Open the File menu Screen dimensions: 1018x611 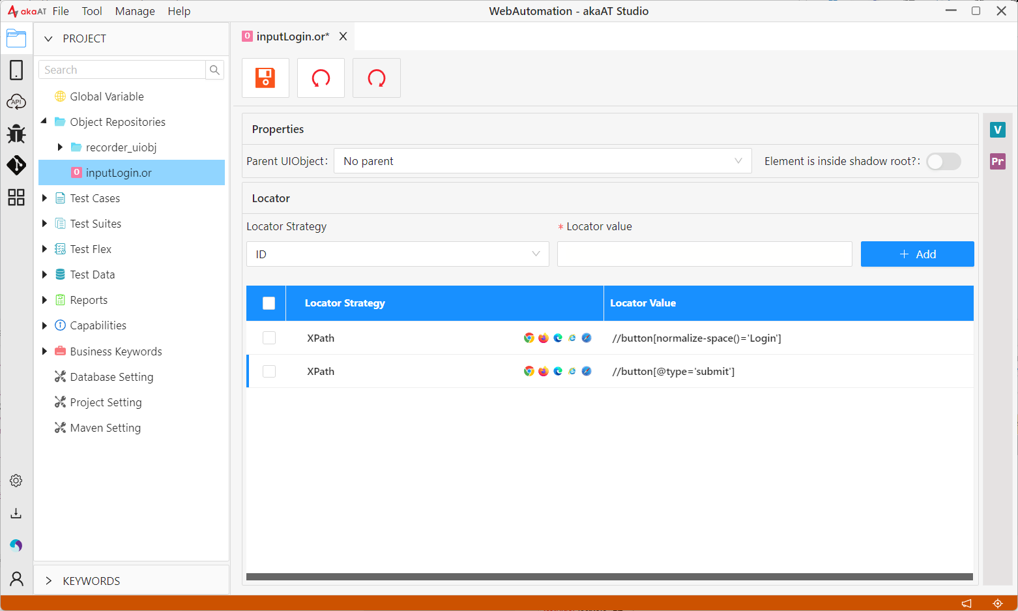pos(61,11)
